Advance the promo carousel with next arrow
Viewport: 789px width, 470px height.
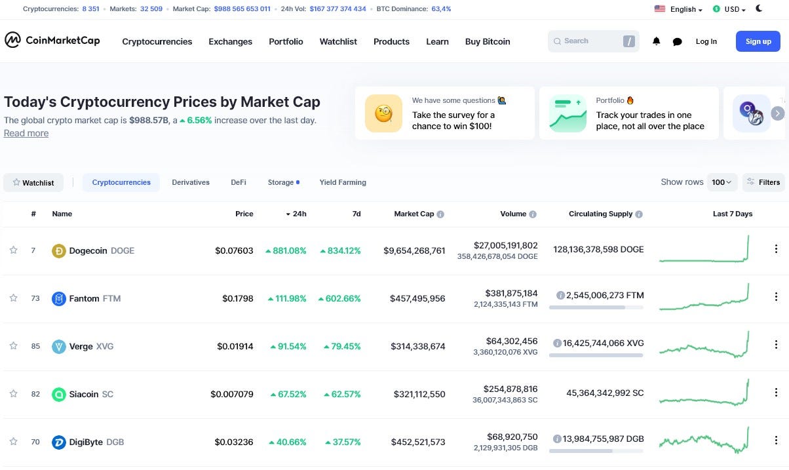point(777,113)
